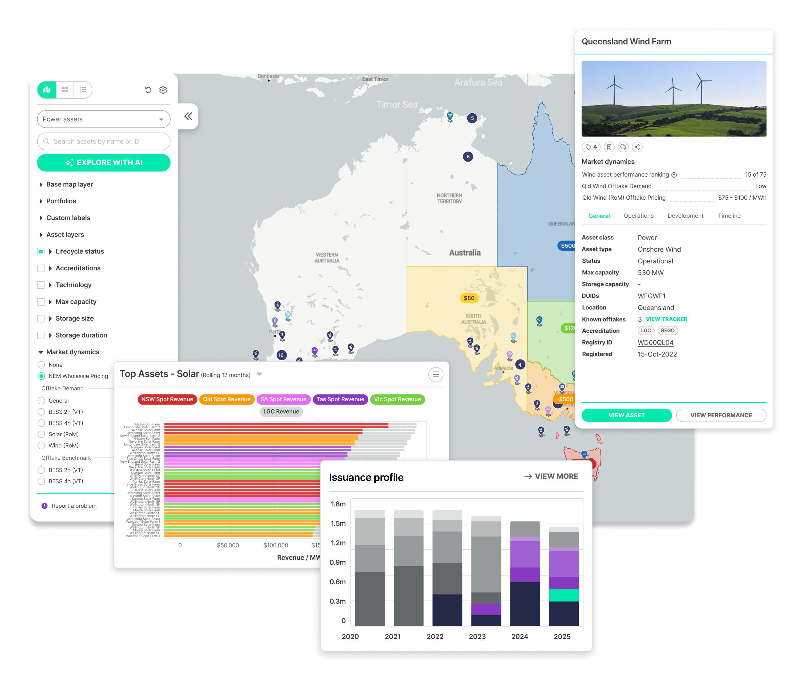Click the search assets by name field
Viewport: 803px width, 681px height.
pos(103,141)
